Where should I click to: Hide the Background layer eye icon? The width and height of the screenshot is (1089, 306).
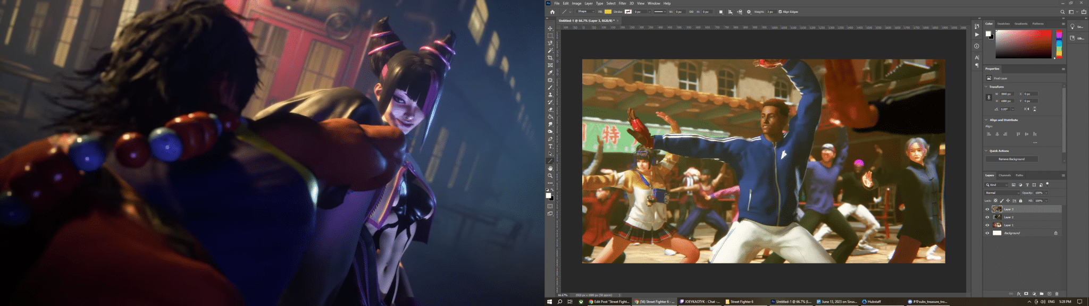[987, 233]
